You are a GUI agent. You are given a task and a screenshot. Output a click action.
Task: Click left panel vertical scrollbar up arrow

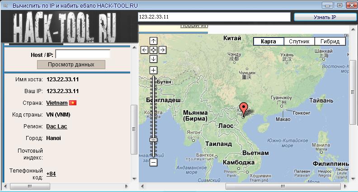134,47
